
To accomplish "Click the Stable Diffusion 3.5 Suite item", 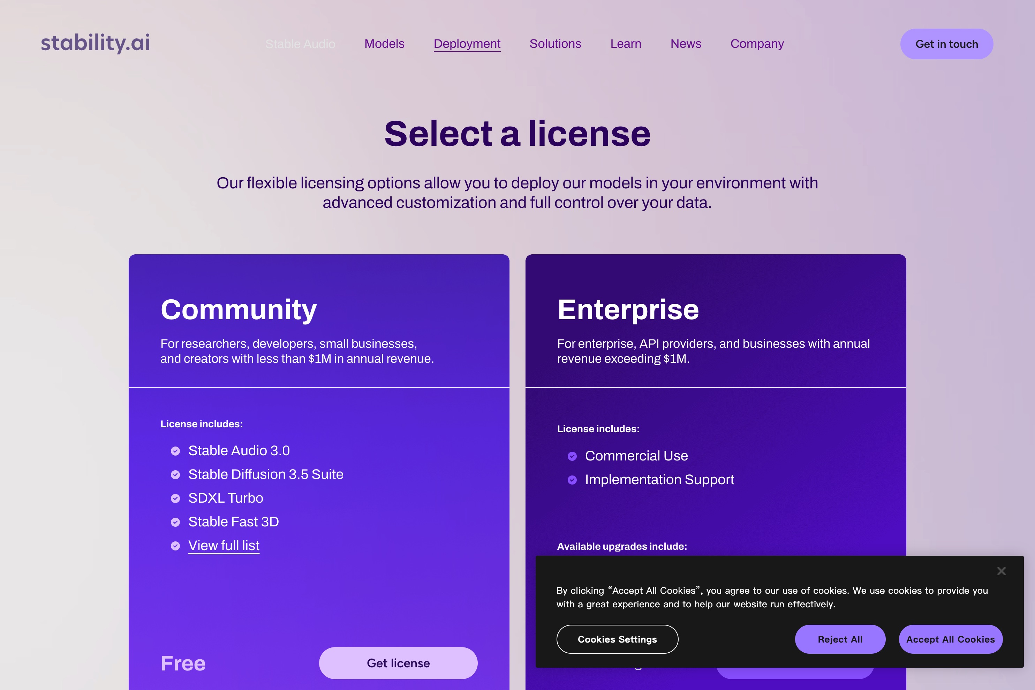I will (x=266, y=474).
